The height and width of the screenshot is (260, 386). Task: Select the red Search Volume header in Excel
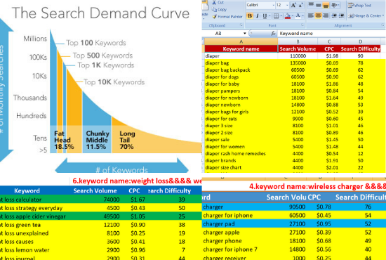point(298,48)
